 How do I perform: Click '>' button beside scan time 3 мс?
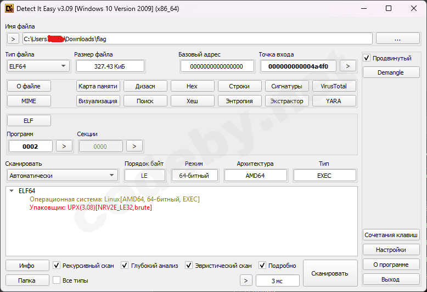pos(246,280)
